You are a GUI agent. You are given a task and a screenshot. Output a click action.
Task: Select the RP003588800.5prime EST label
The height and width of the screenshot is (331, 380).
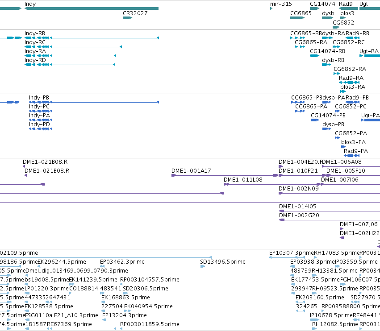(x=351, y=307)
